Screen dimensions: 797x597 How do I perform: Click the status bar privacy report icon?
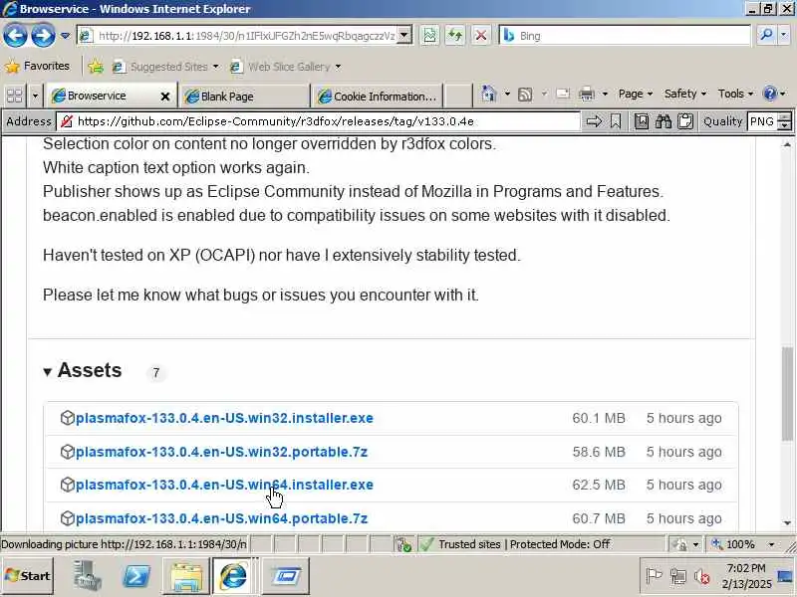click(x=403, y=544)
